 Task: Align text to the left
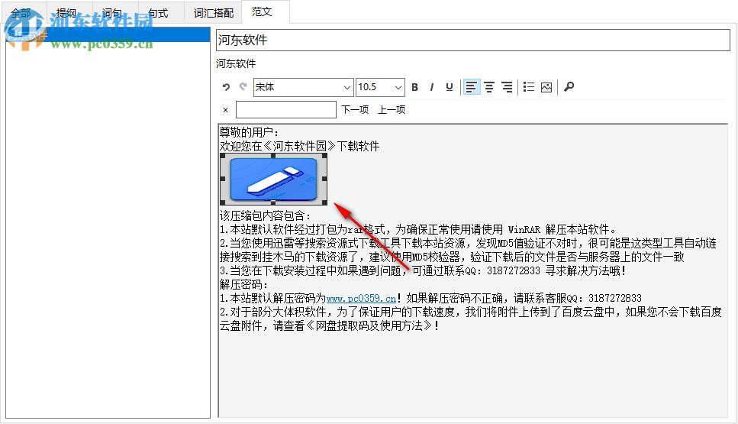coord(471,87)
